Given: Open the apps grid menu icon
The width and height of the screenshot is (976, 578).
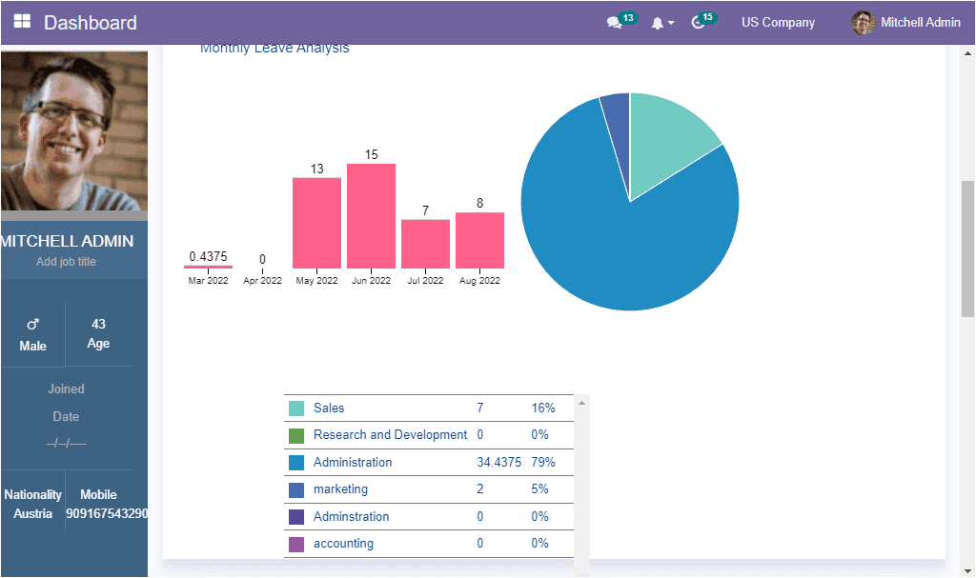Looking at the screenshot, I should point(22,22).
